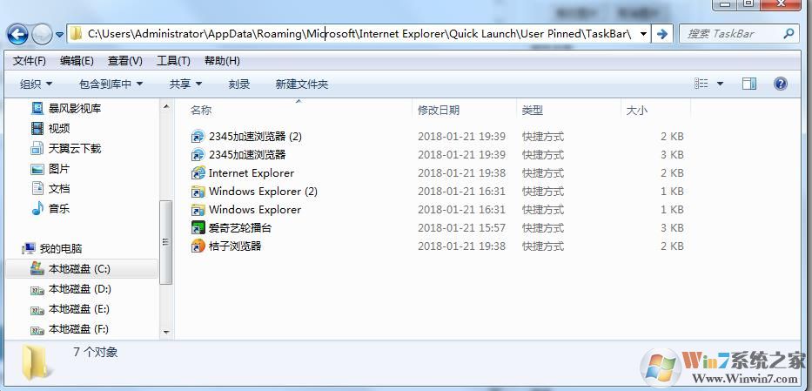Select 本地磁盘 (E:) in navigation pane

pyautogui.click(x=78, y=309)
